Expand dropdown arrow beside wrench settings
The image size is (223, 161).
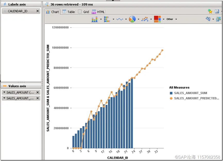pos(213,19)
